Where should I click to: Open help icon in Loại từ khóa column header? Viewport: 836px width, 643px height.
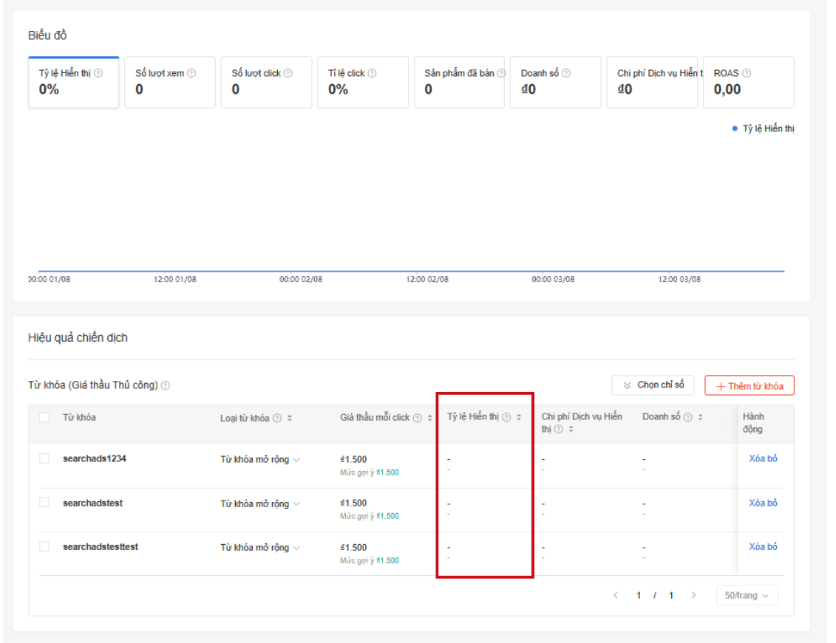[x=277, y=419]
